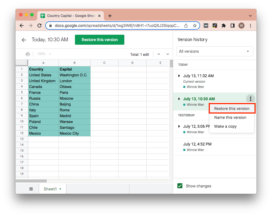The image size is (272, 216).
Task: Reload the page in browser
Action: point(39,26)
